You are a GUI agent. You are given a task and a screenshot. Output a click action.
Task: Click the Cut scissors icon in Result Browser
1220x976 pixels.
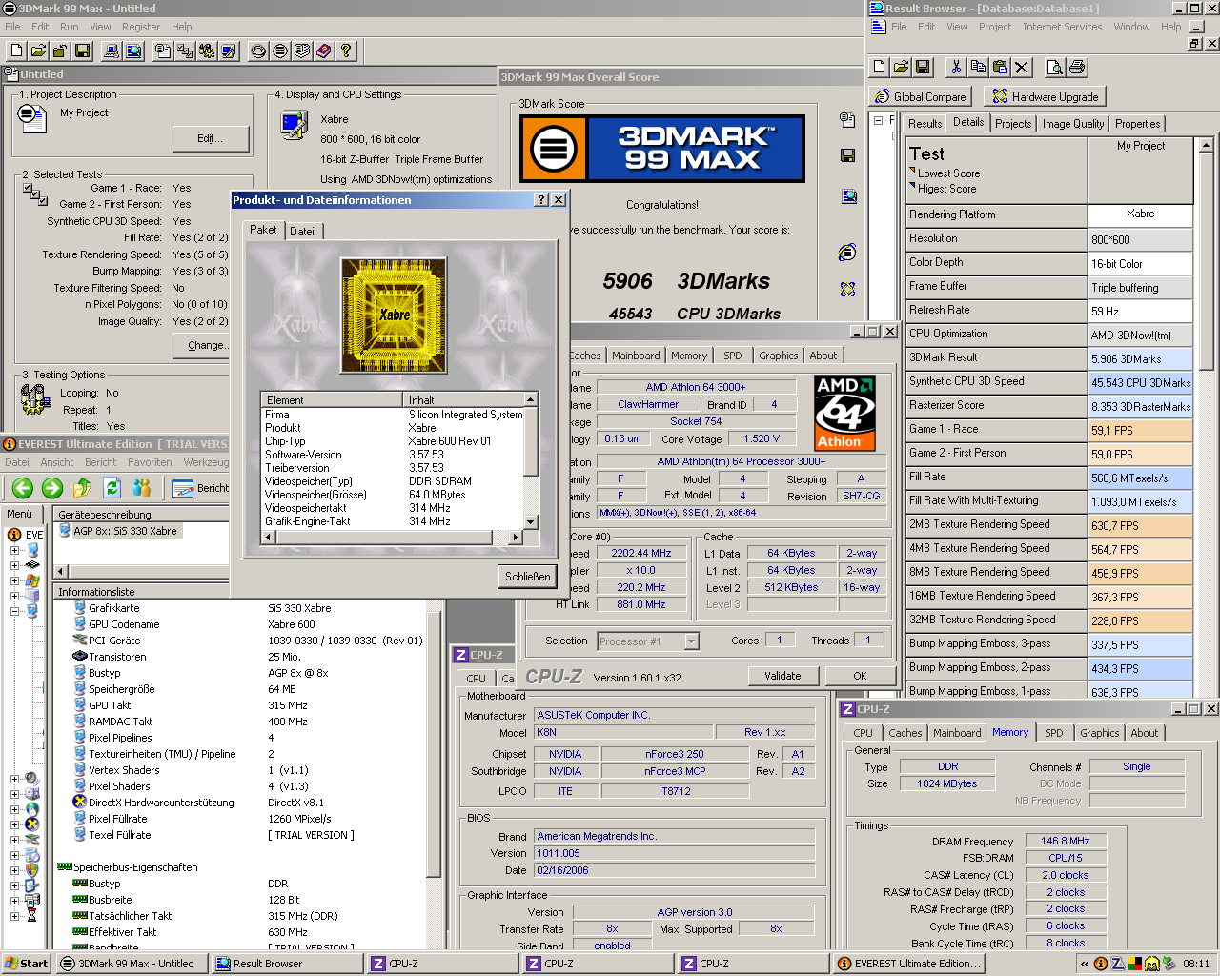[956, 67]
